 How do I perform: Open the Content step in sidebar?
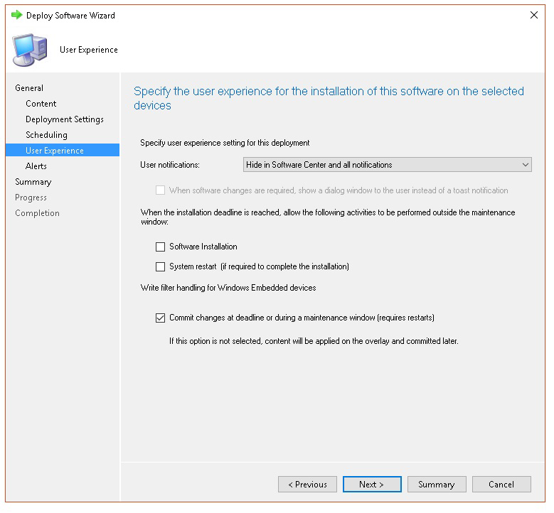[41, 104]
